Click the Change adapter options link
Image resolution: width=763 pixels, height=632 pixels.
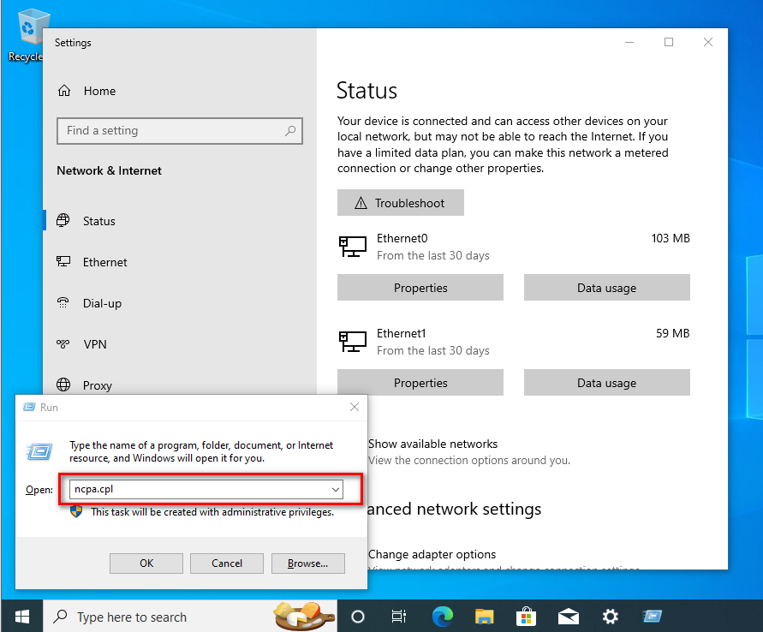click(432, 554)
